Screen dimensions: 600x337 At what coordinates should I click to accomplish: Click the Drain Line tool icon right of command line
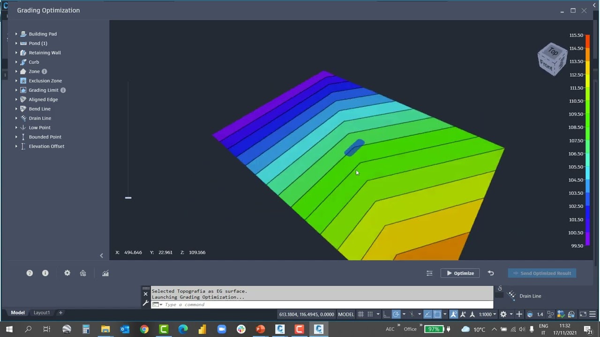coord(512,296)
